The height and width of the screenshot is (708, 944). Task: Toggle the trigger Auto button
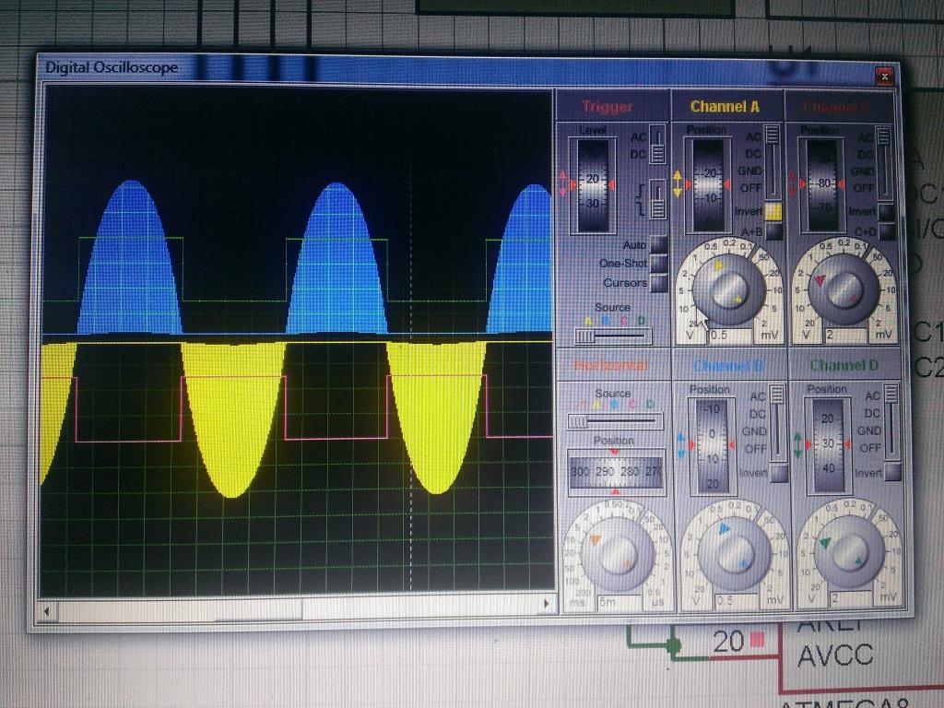point(659,244)
